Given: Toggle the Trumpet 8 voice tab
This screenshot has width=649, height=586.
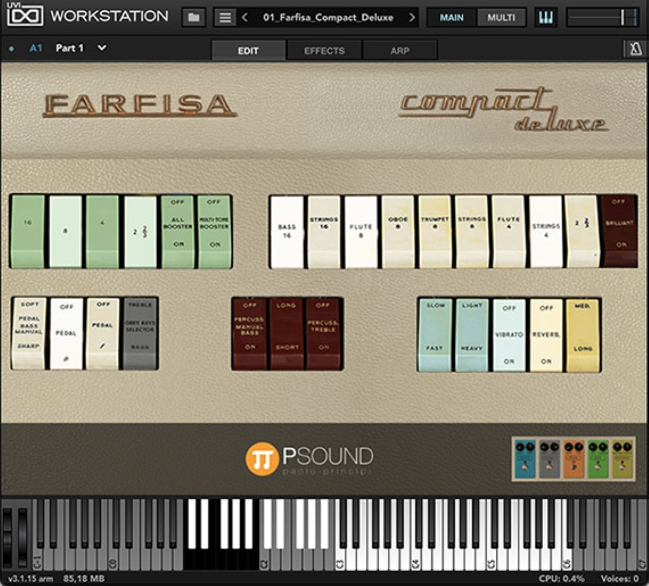Looking at the screenshot, I should (435, 232).
